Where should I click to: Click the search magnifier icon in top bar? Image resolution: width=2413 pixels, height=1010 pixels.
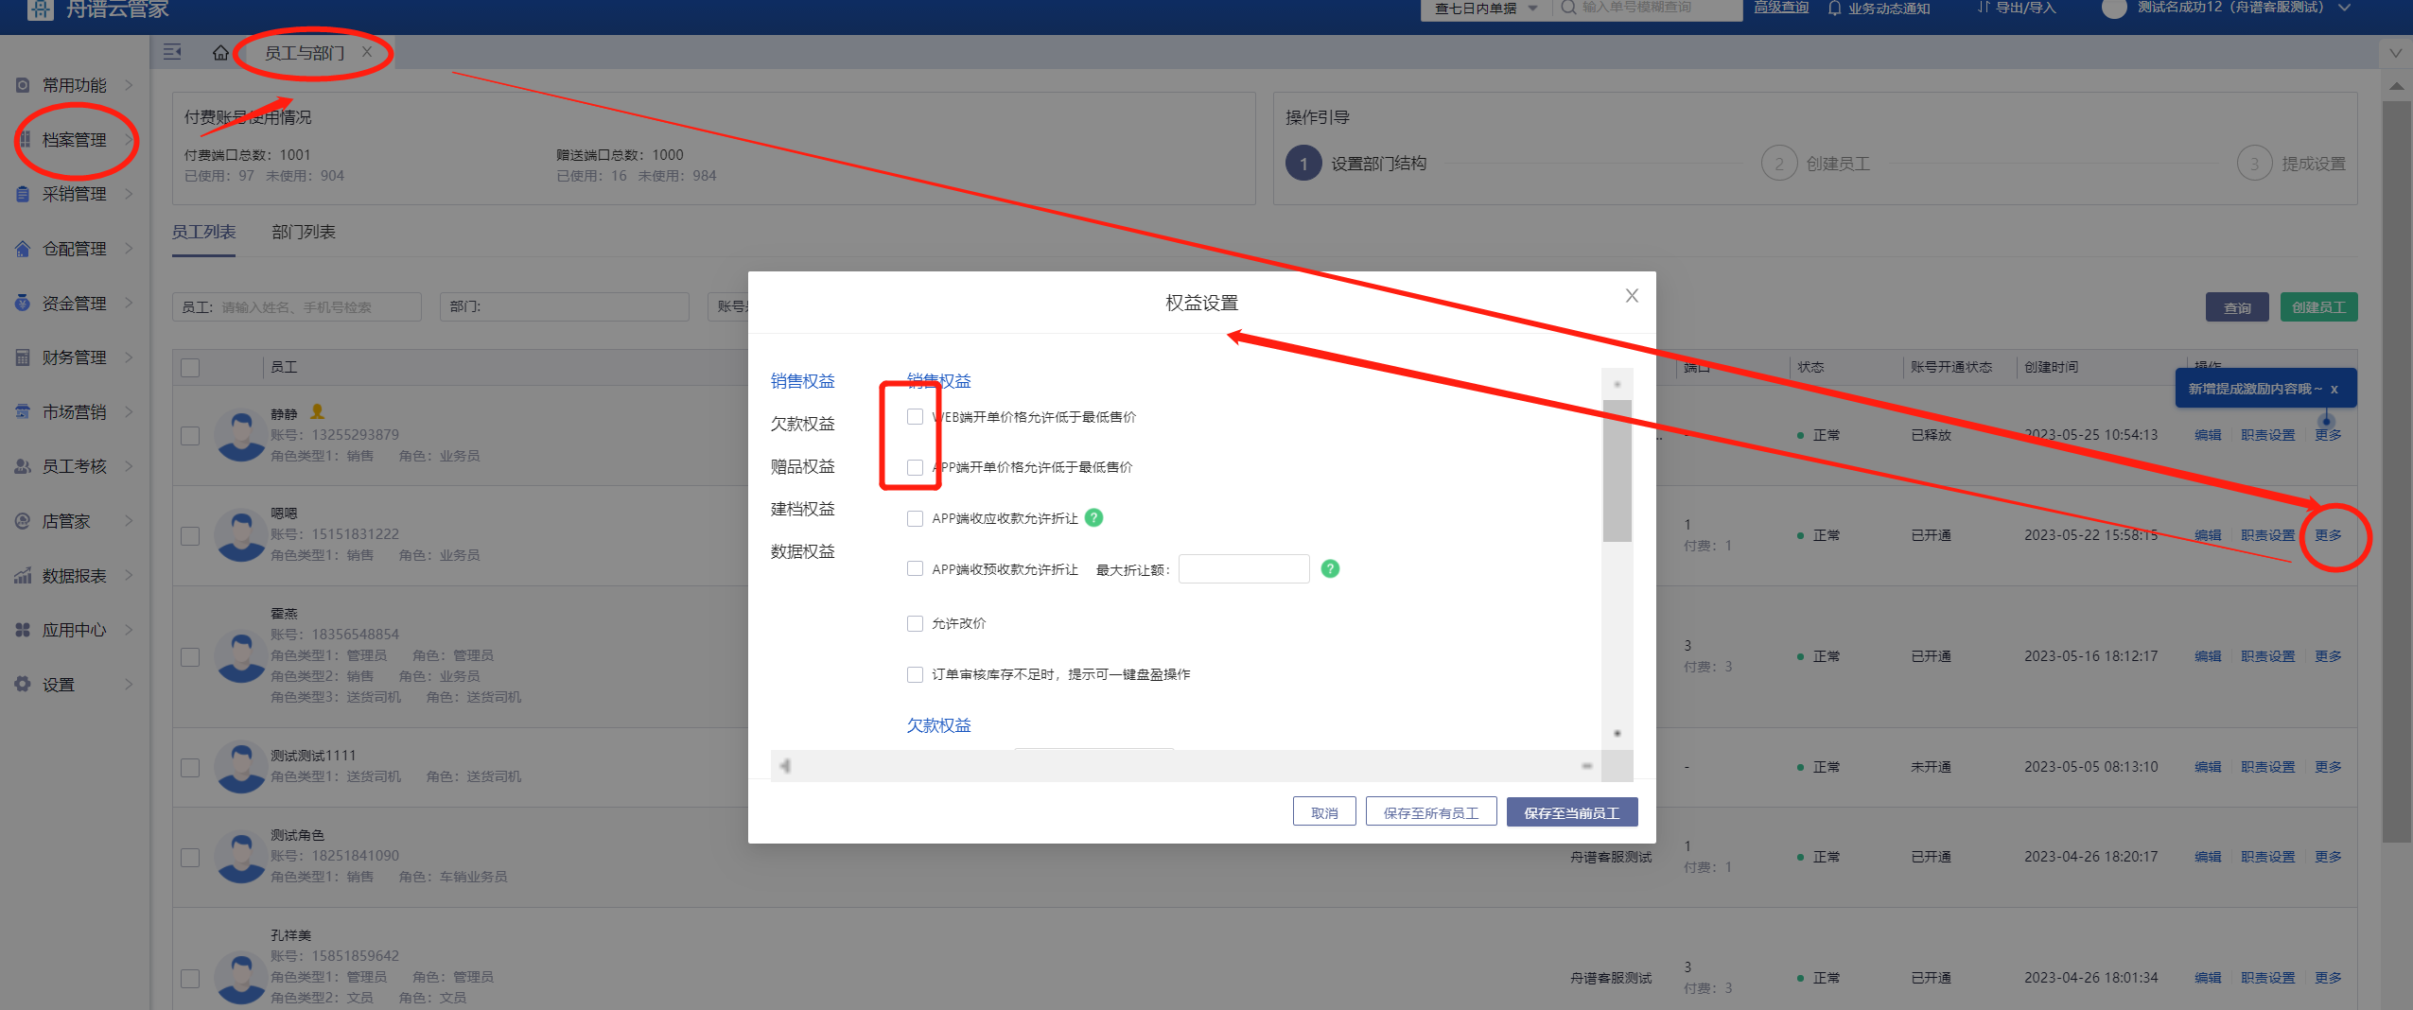[1568, 8]
